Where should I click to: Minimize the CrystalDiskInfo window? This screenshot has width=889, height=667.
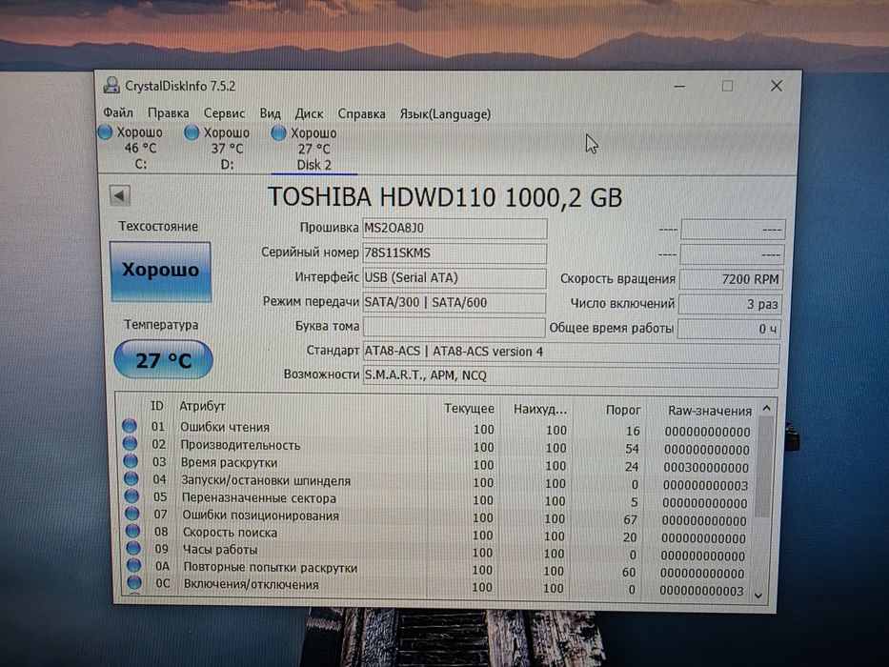tap(679, 86)
